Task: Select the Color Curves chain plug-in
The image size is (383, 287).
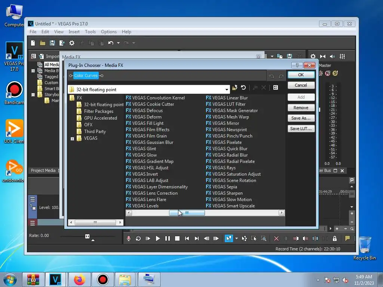Action: pos(86,75)
